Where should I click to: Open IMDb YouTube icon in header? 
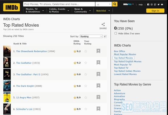162,5
